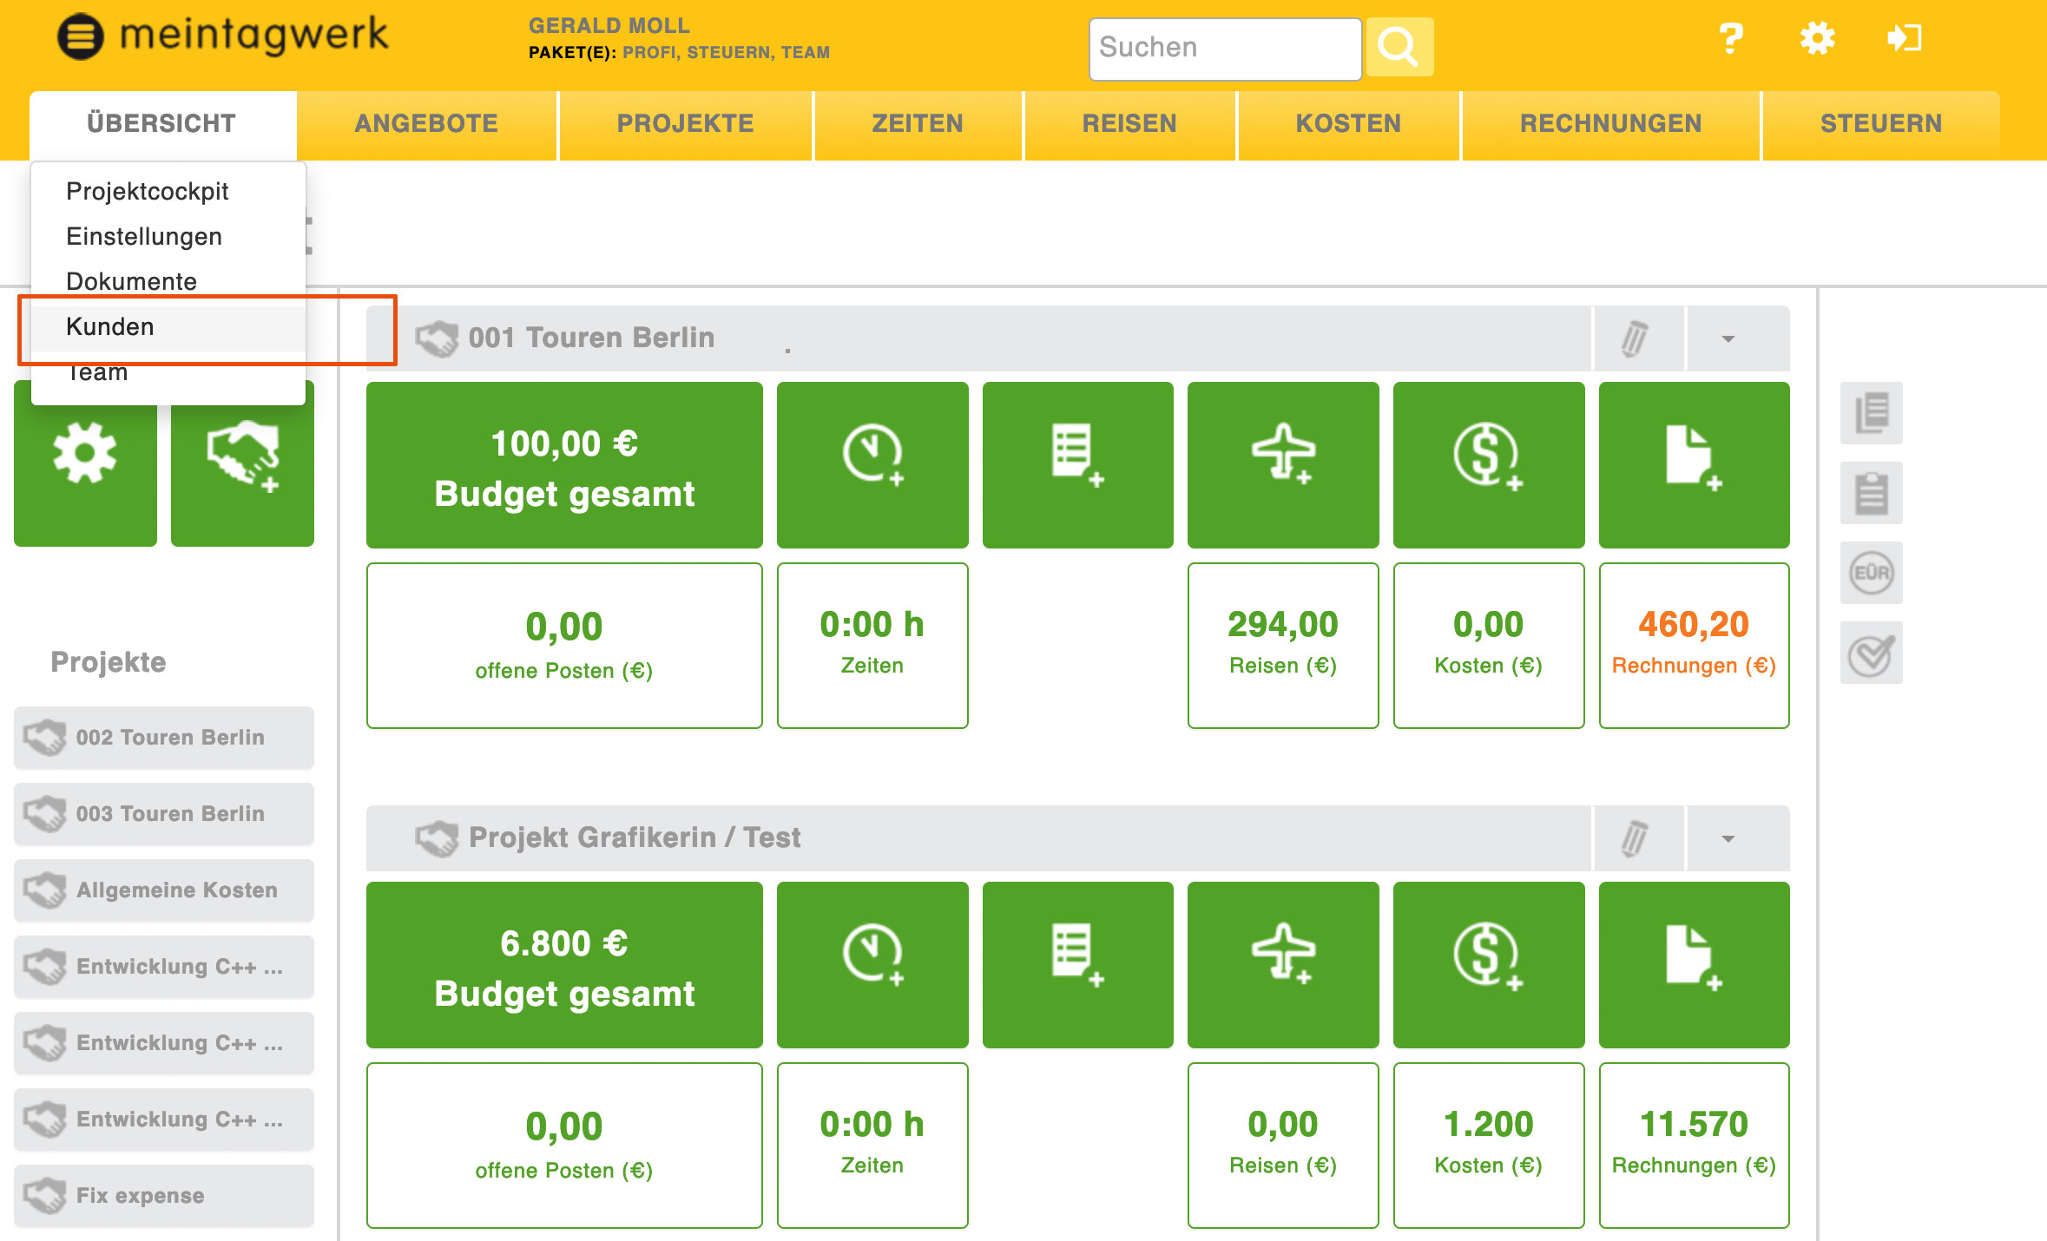Open the help question mark icon
The width and height of the screenshot is (2047, 1241).
1730,39
